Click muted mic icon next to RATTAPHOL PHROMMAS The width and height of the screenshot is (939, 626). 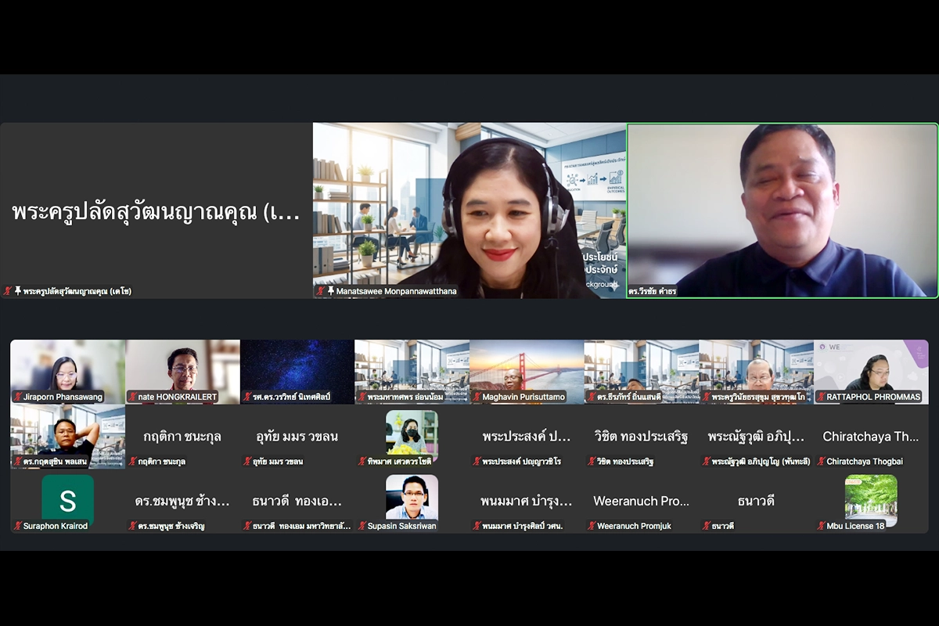click(x=821, y=397)
